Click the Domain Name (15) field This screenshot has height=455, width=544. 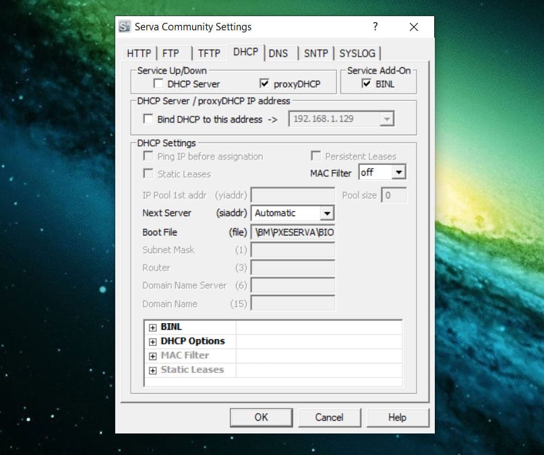293,304
